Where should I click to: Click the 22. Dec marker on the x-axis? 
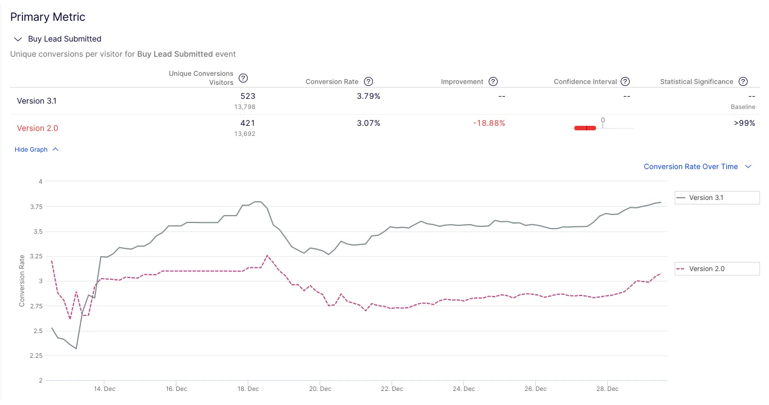coord(392,389)
